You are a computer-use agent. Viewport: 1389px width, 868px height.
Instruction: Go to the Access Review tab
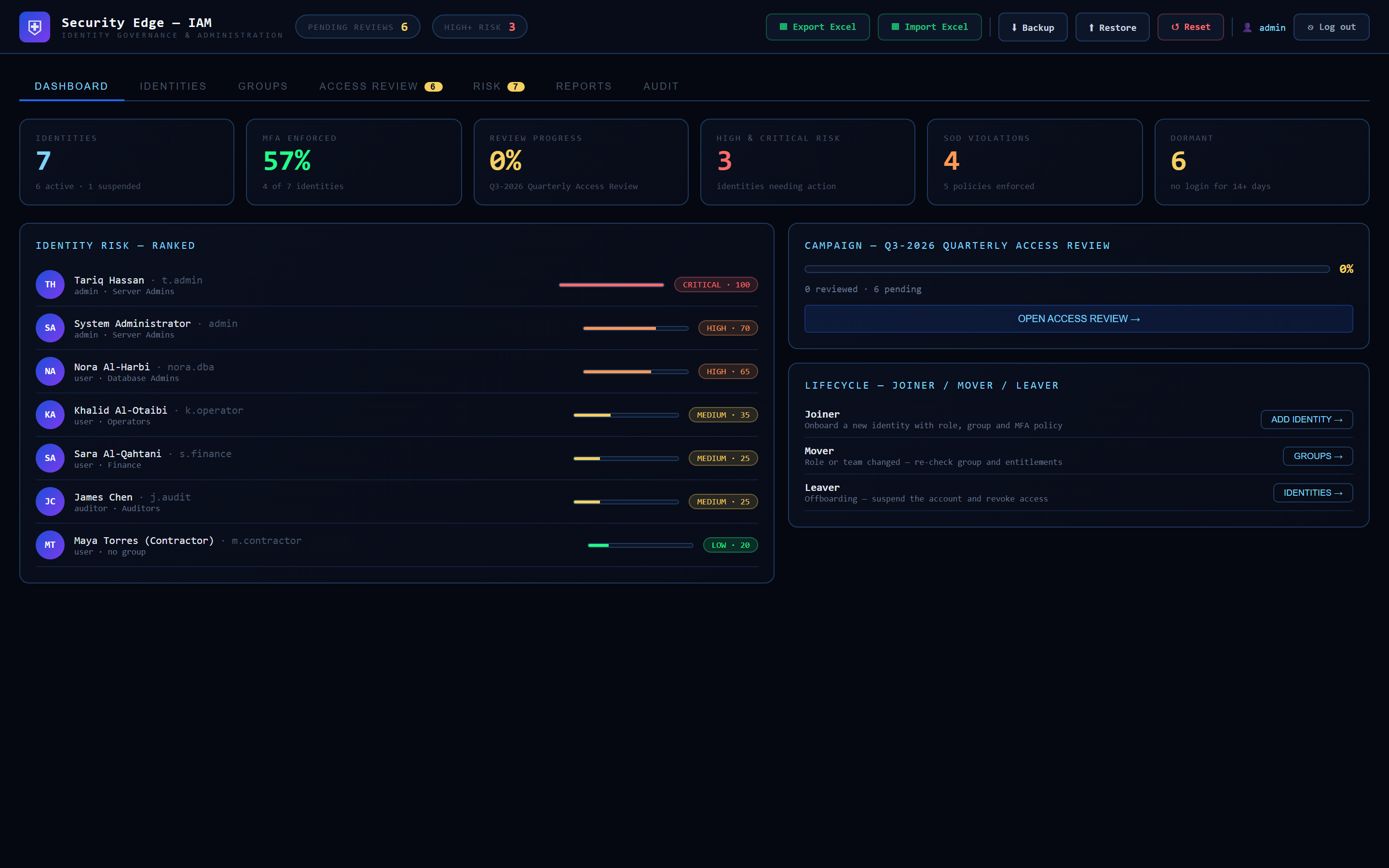381,86
